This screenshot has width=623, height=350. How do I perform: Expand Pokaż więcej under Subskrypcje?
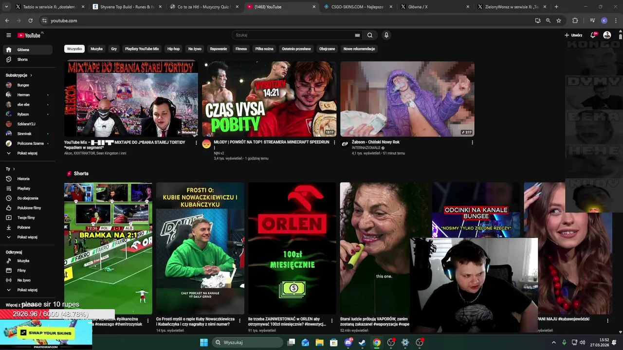(x=27, y=153)
